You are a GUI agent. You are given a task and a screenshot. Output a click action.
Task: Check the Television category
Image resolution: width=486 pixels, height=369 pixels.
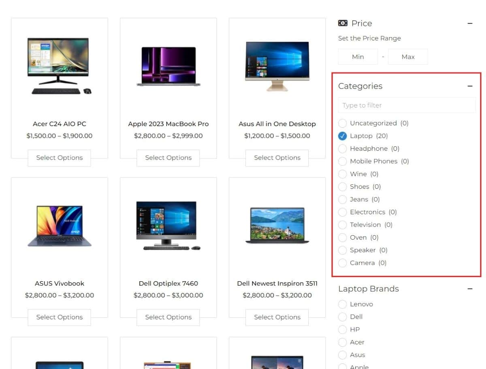(x=343, y=225)
